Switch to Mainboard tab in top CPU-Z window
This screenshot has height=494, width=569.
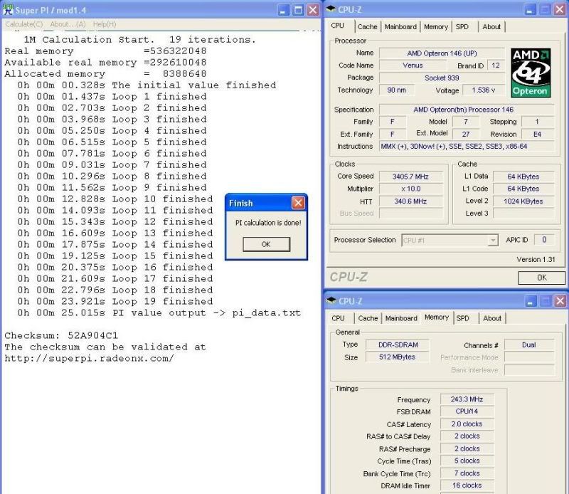click(x=400, y=26)
